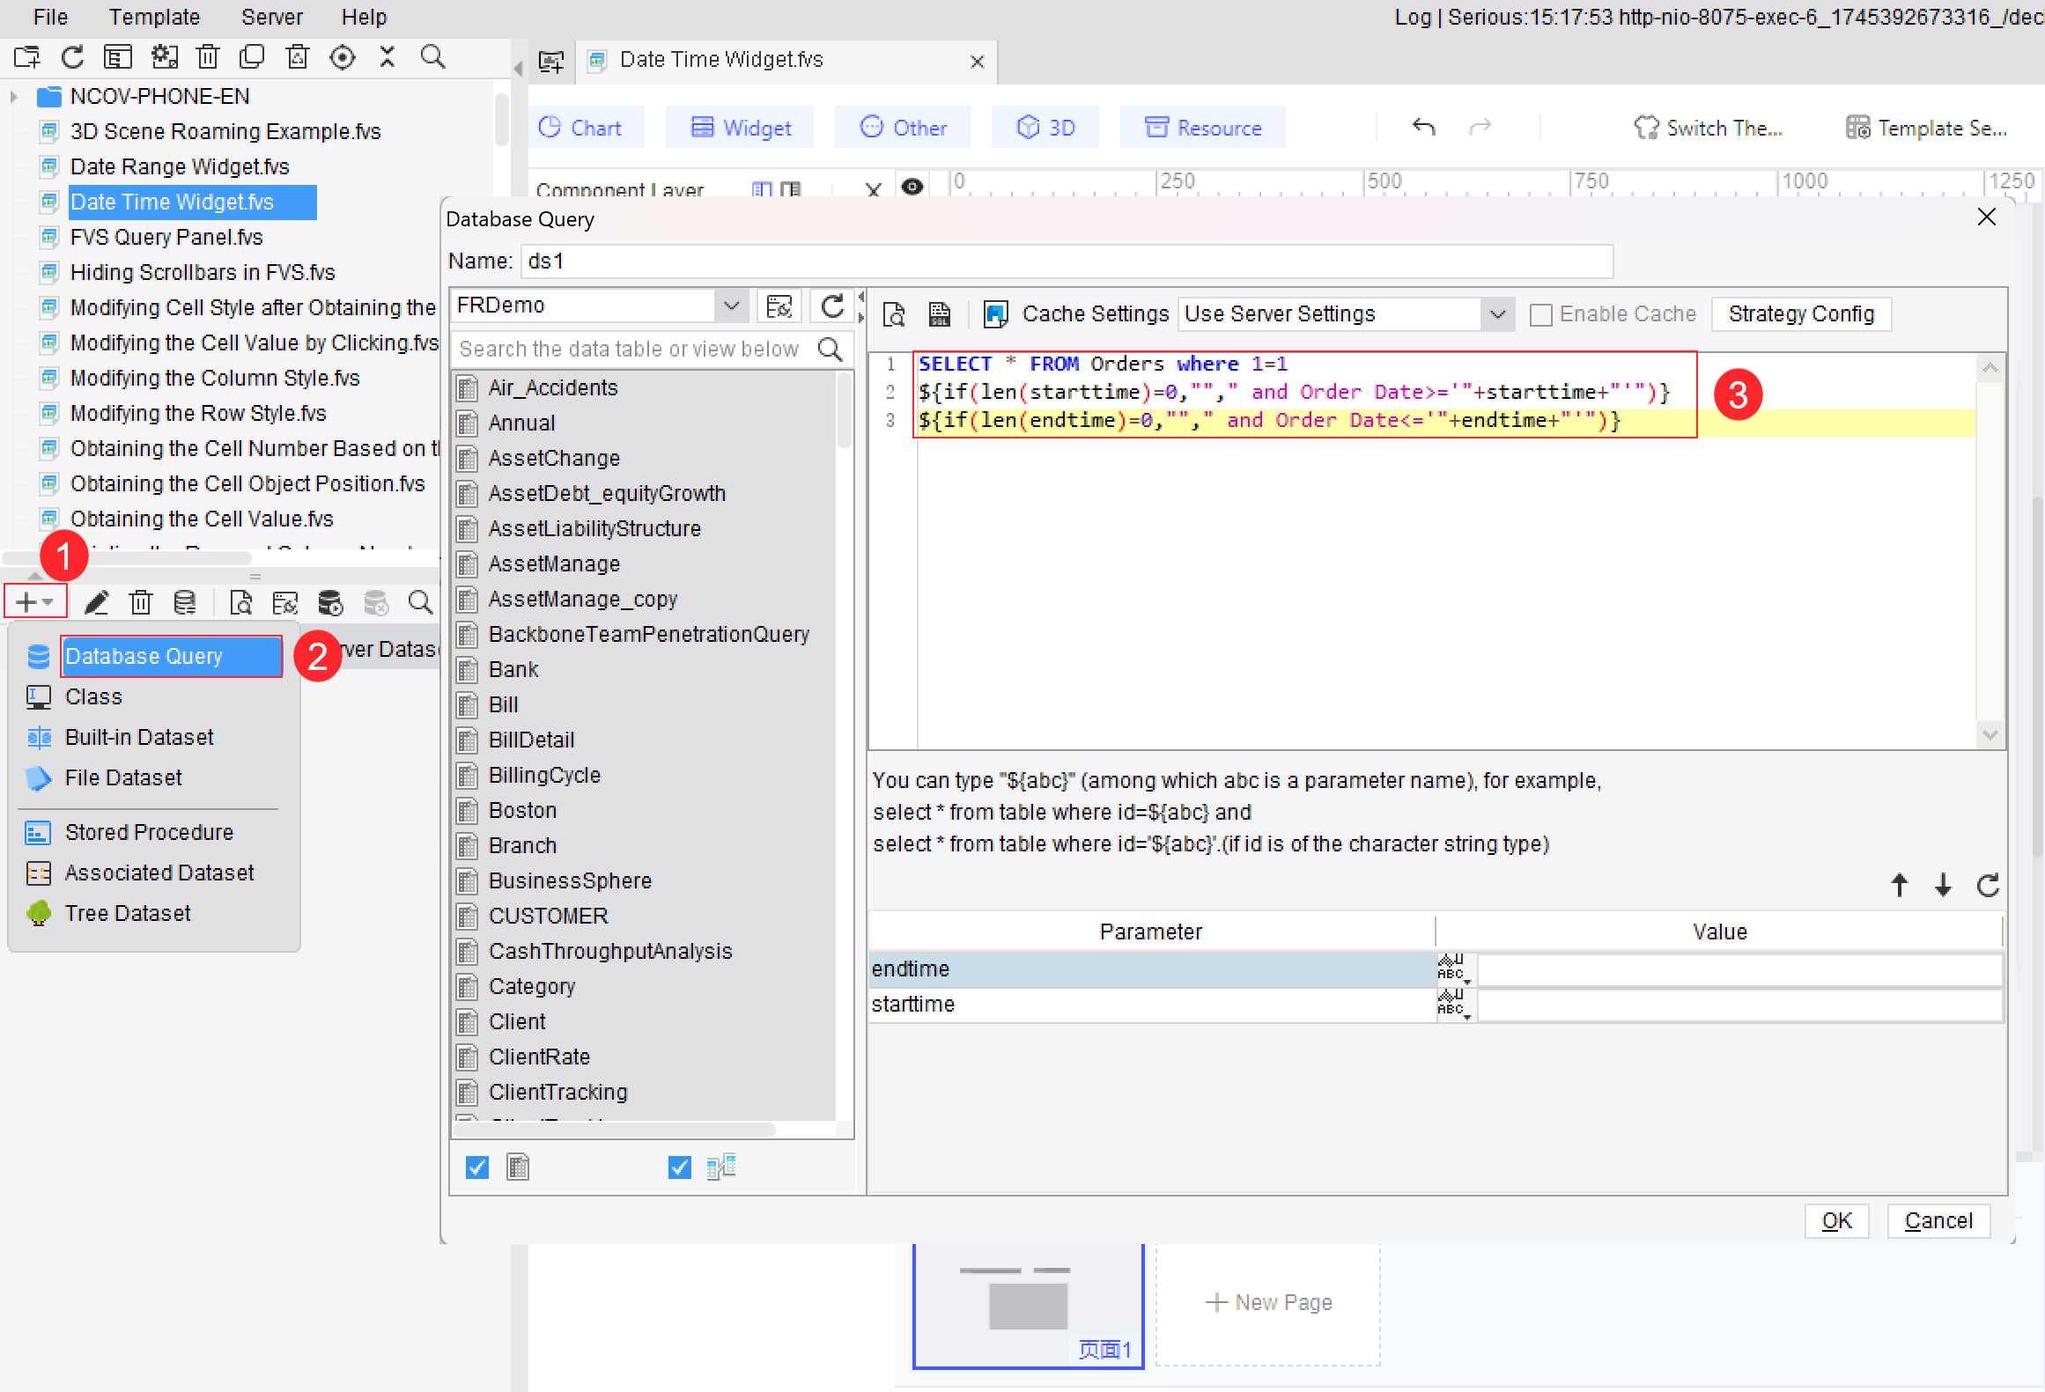Click the redo arrow icon

click(x=1480, y=128)
